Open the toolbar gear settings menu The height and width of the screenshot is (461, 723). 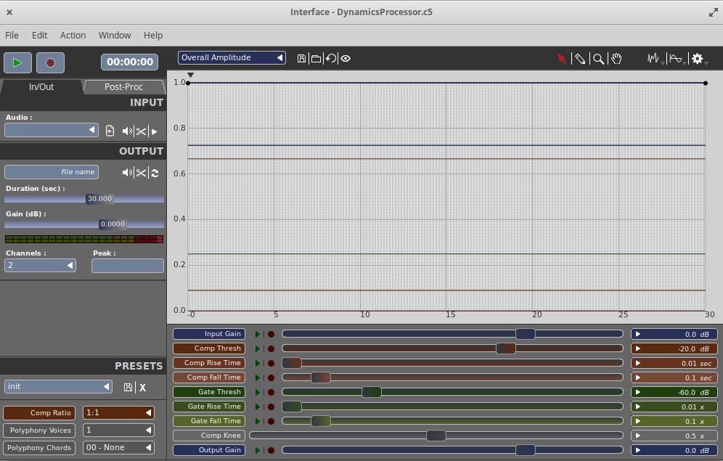point(698,59)
